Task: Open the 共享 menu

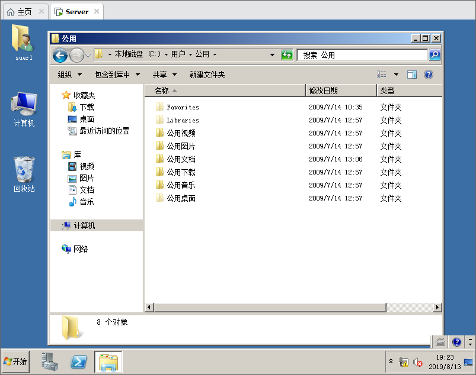Action: pos(164,75)
